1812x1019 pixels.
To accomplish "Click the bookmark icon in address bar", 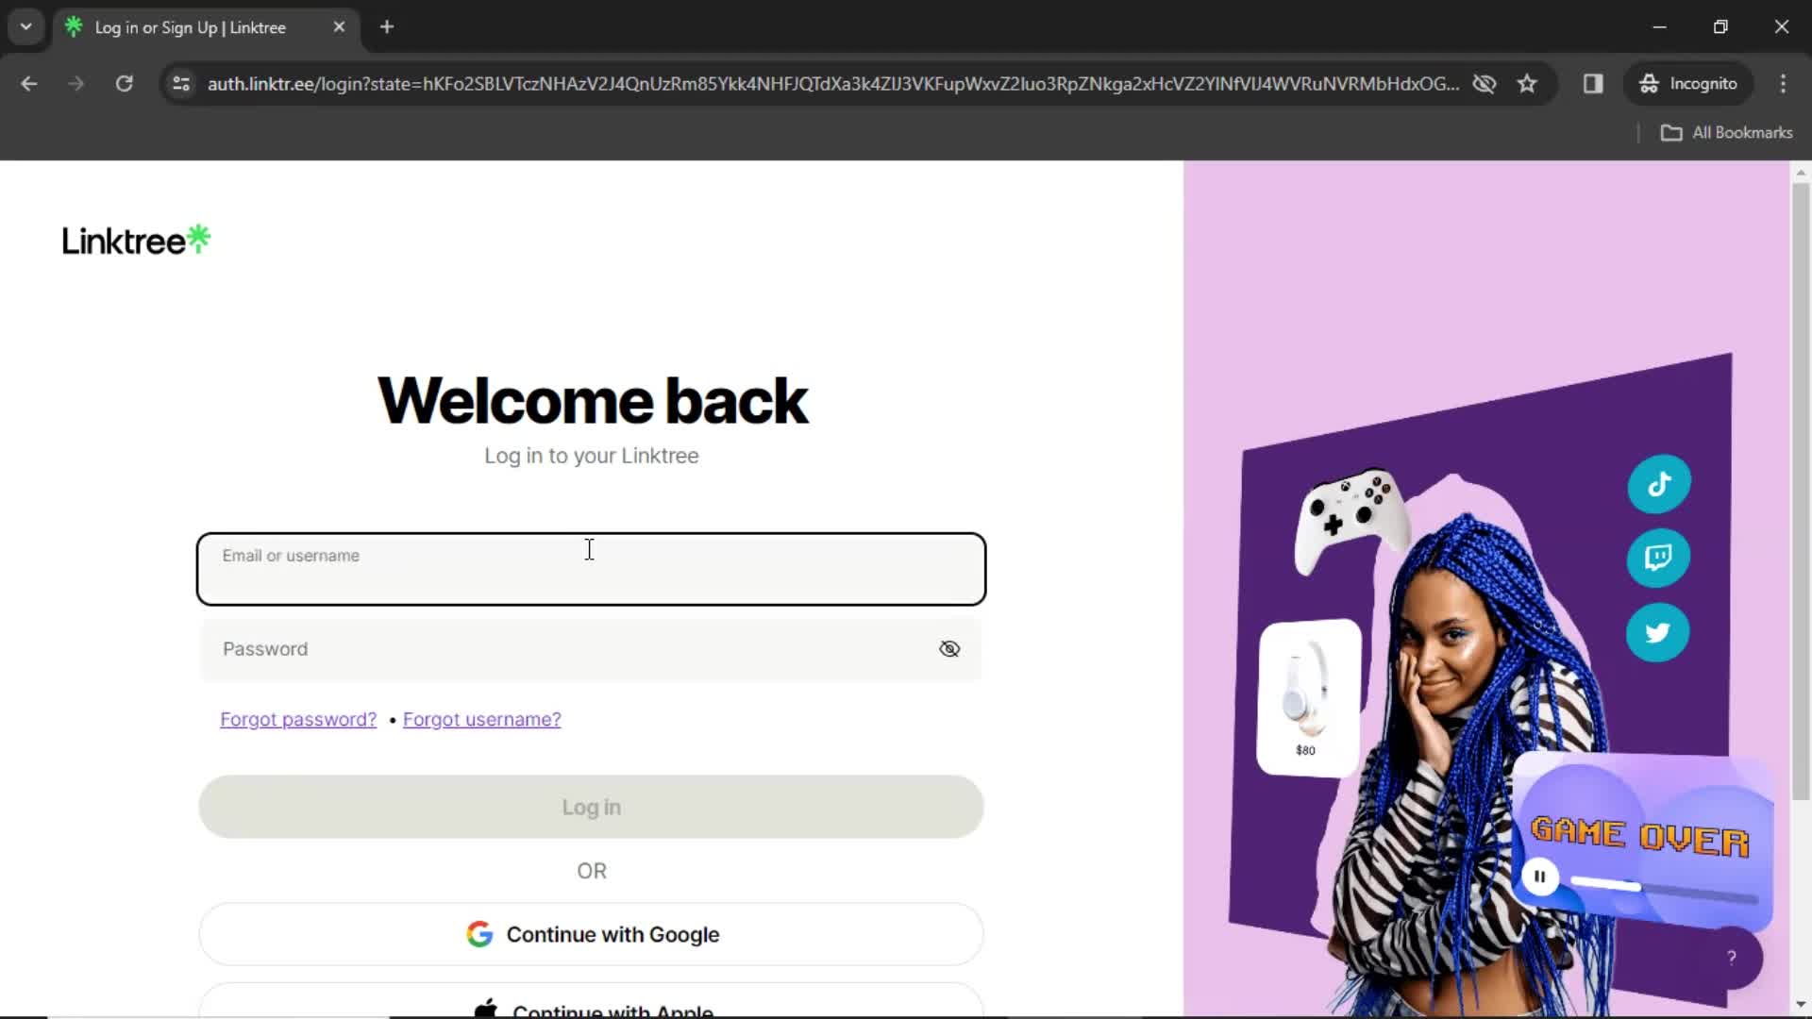I will 1530,83.
